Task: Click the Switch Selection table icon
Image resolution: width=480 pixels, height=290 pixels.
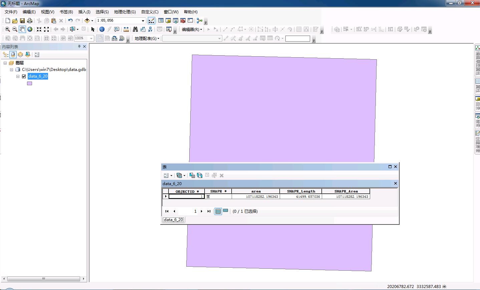Action: (200, 175)
